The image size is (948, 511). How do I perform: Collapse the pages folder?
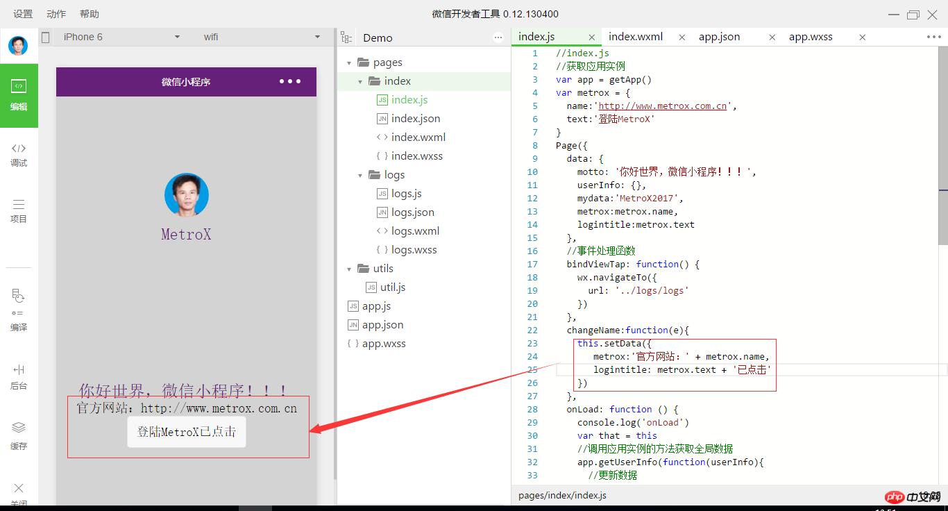350,62
